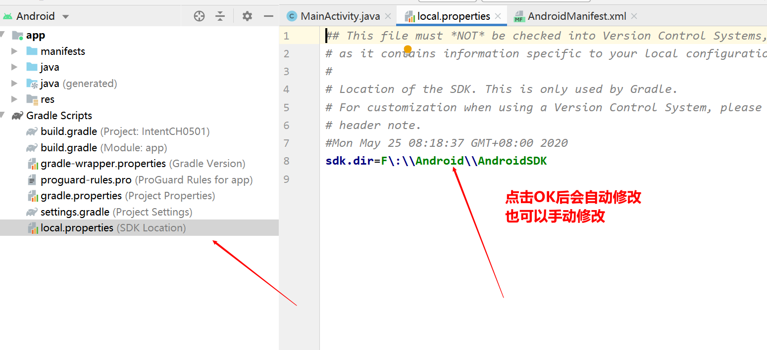Collapse all nodes using the collapse icon
Viewport: 767px width, 350px height.
point(220,16)
